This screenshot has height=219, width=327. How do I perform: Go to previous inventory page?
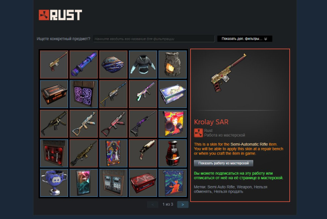(x=153, y=205)
